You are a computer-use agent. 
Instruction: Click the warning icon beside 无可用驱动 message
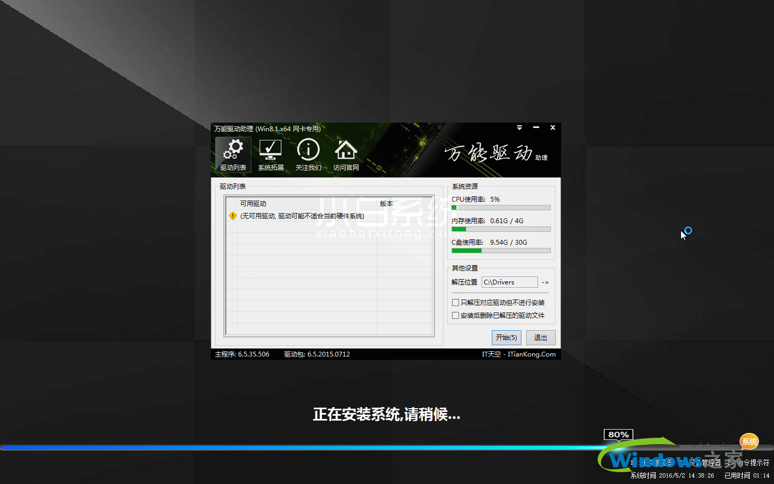(x=232, y=216)
